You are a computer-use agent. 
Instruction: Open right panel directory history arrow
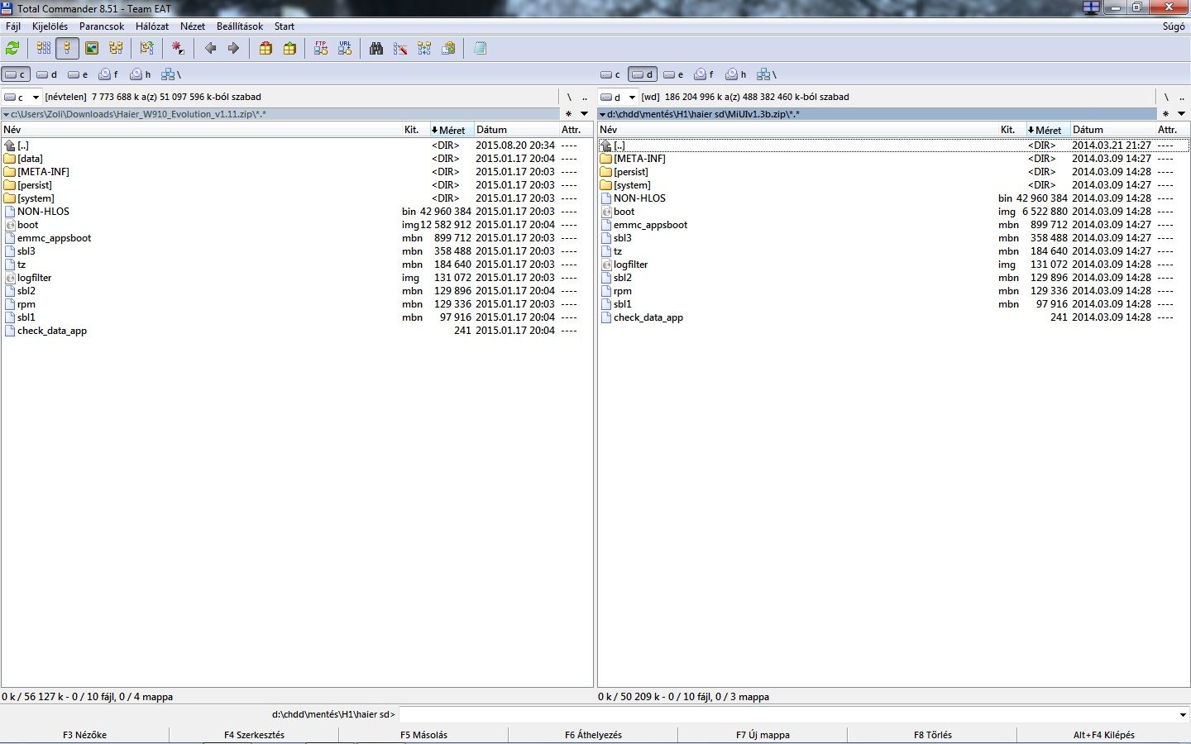1180,114
